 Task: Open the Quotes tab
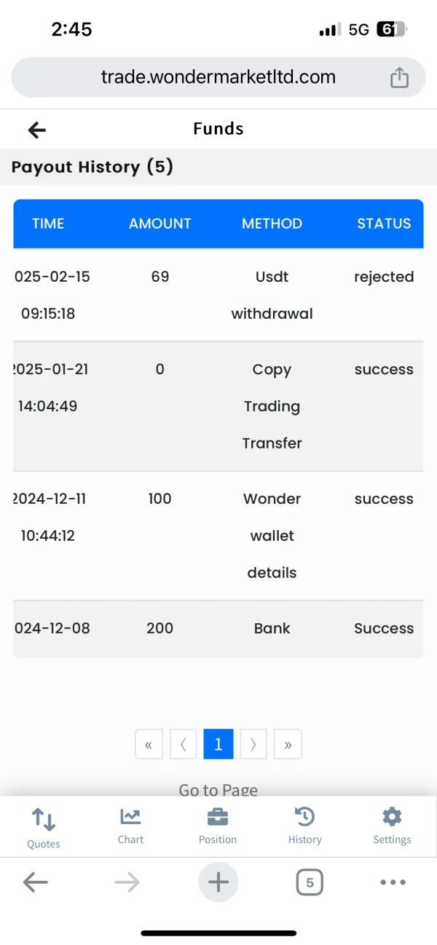(x=44, y=828)
